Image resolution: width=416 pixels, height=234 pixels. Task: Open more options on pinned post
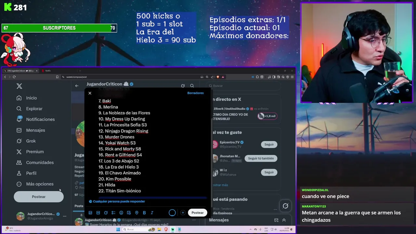[x=194, y=220]
